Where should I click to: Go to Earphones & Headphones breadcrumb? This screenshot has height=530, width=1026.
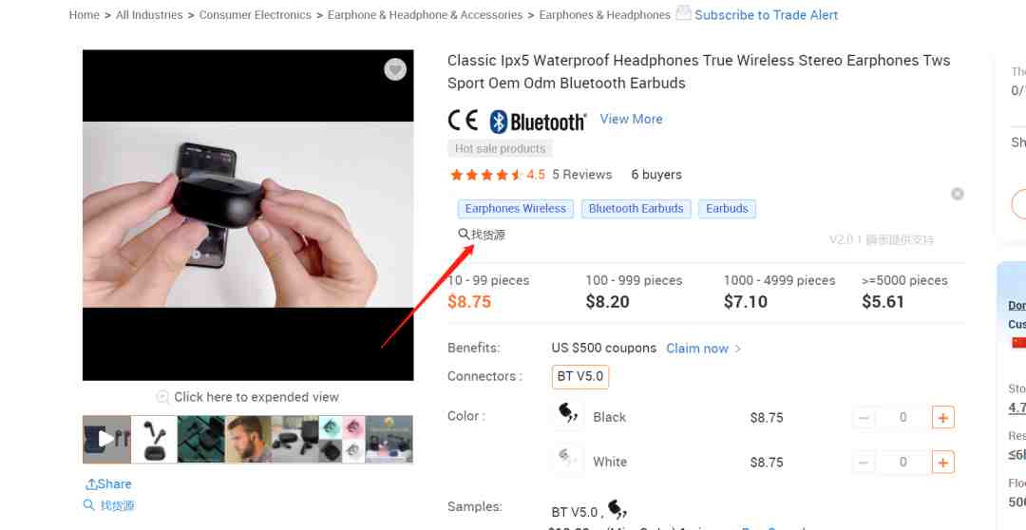click(x=604, y=14)
